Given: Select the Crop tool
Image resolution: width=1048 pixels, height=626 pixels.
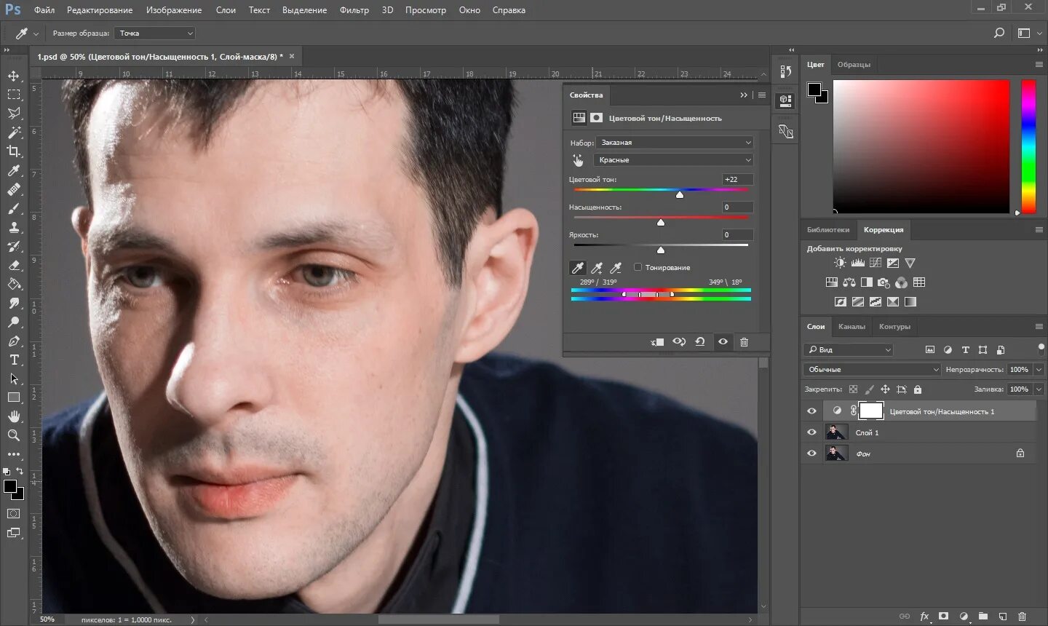Looking at the screenshot, I should coord(14,151).
